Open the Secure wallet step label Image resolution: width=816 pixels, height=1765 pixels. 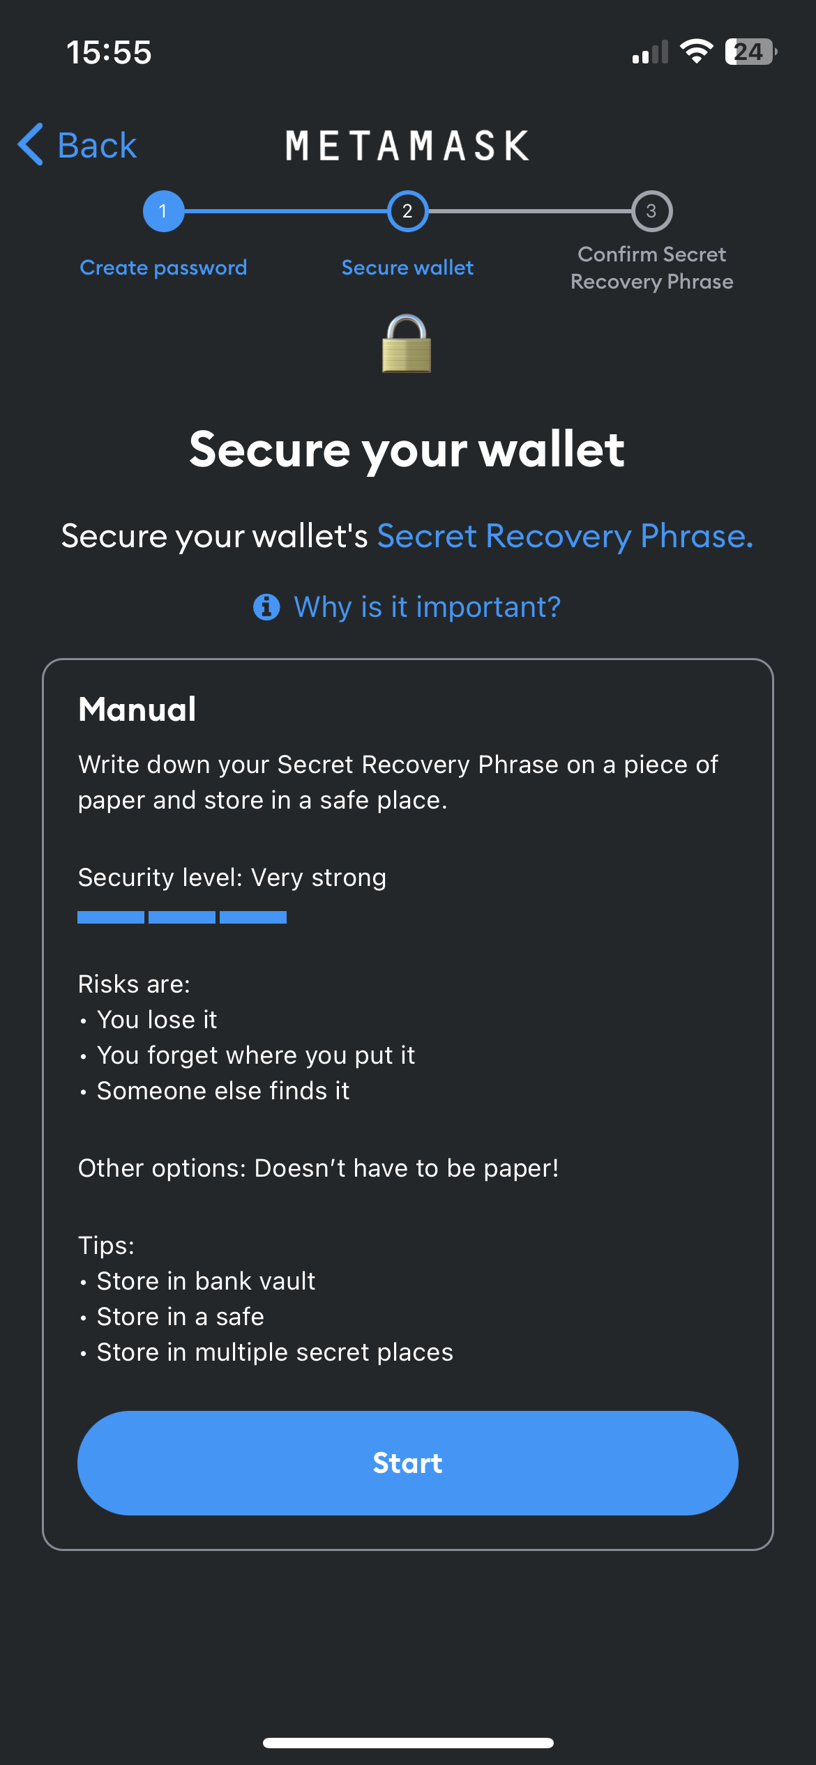click(x=407, y=268)
